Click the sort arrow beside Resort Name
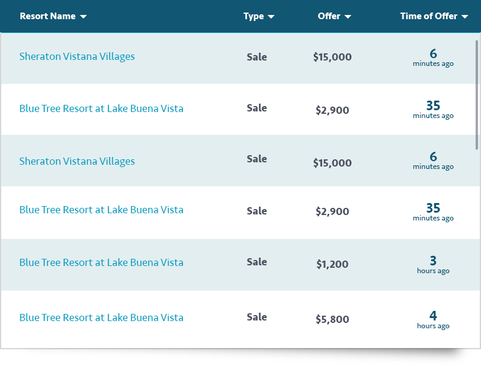481x366 pixels. pyautogui.click(x=83, y=17)
